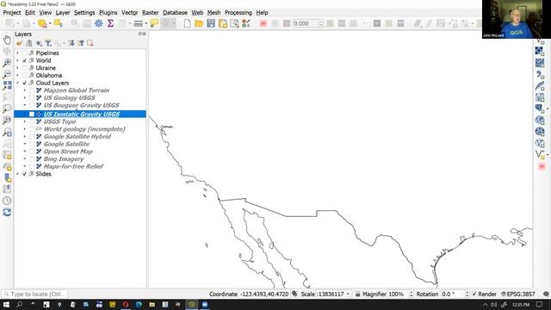Click Remove Layer icon in Layers panel
Screen dimensions: 551x310
(90, 43)
